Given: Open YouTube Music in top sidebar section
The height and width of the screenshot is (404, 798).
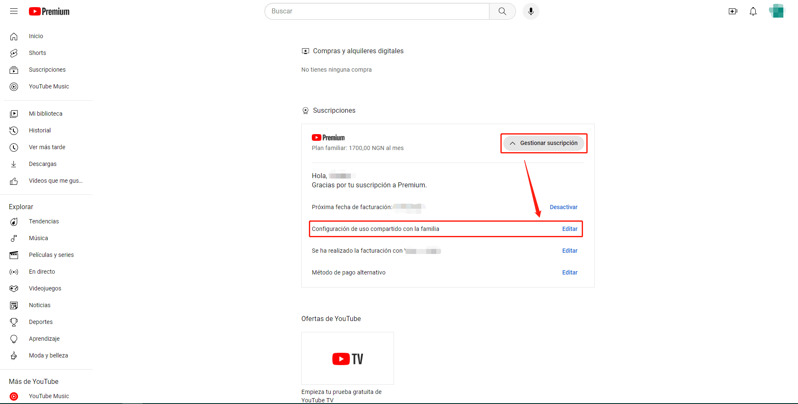Looking at the screenshot, I should tap(49, 86).
